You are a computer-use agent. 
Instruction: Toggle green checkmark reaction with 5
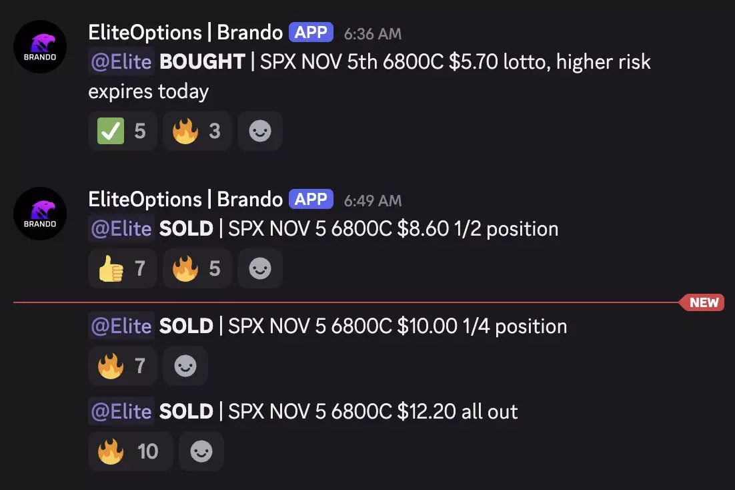click(122, 131)
